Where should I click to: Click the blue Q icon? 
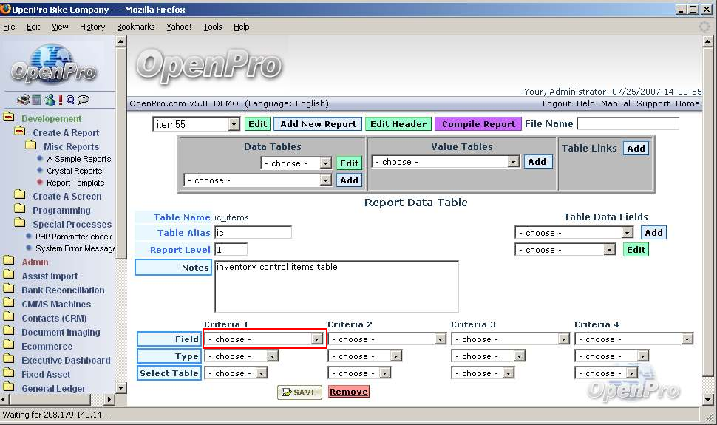pyautogui.click(x=70, y=100)
